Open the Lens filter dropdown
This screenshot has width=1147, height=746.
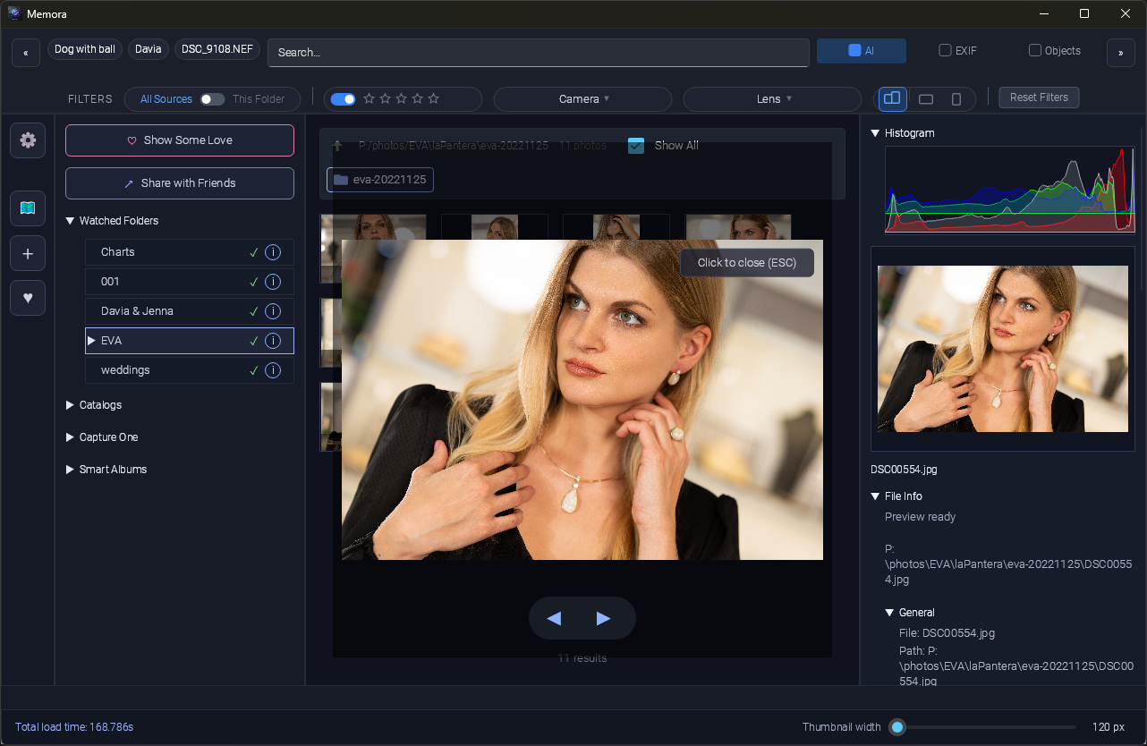tap(773, 99)
